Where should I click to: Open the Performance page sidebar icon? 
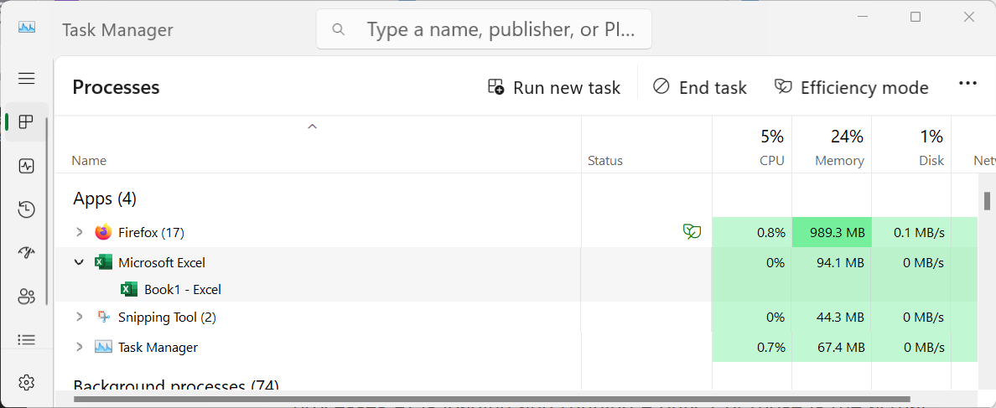(26, 166)
